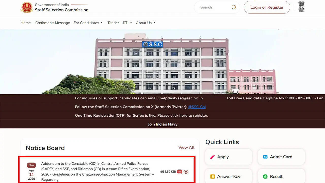This screenshot has width=325, height=183.
Task: Click the Admit Card ID icon
Action: (x=265, y=157)
